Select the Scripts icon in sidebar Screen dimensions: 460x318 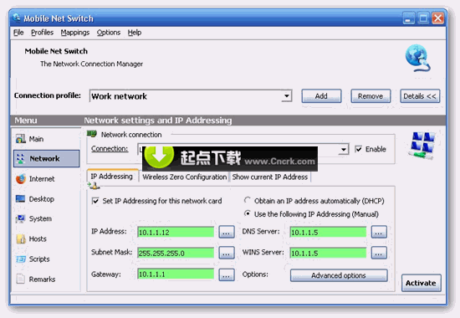[21, 259]
